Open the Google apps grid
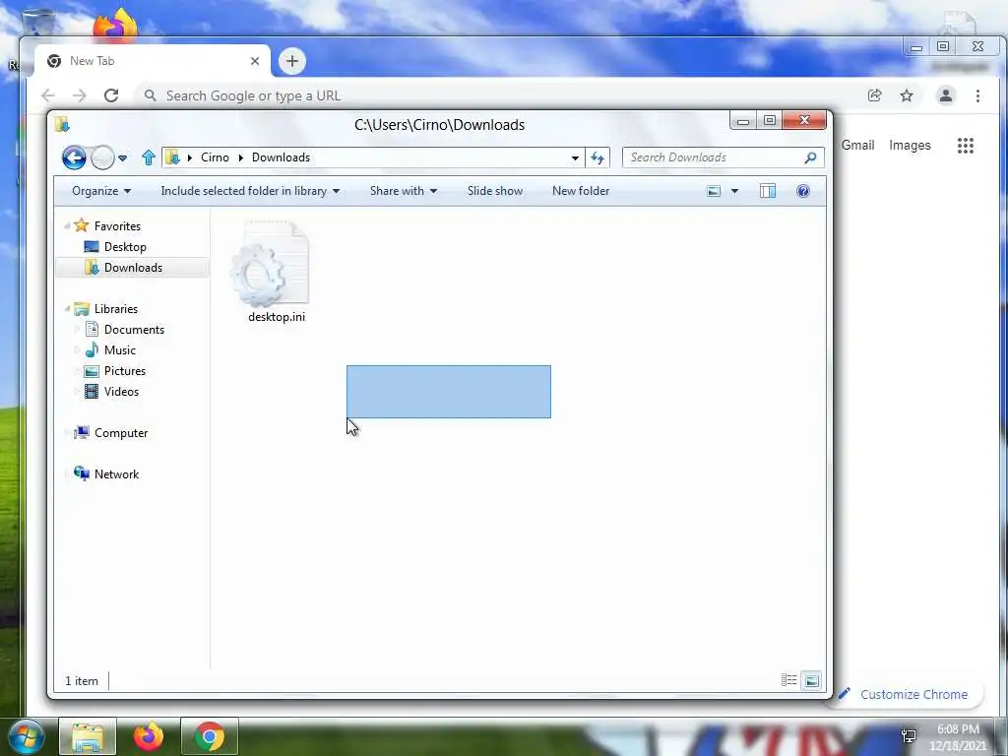 965,146
